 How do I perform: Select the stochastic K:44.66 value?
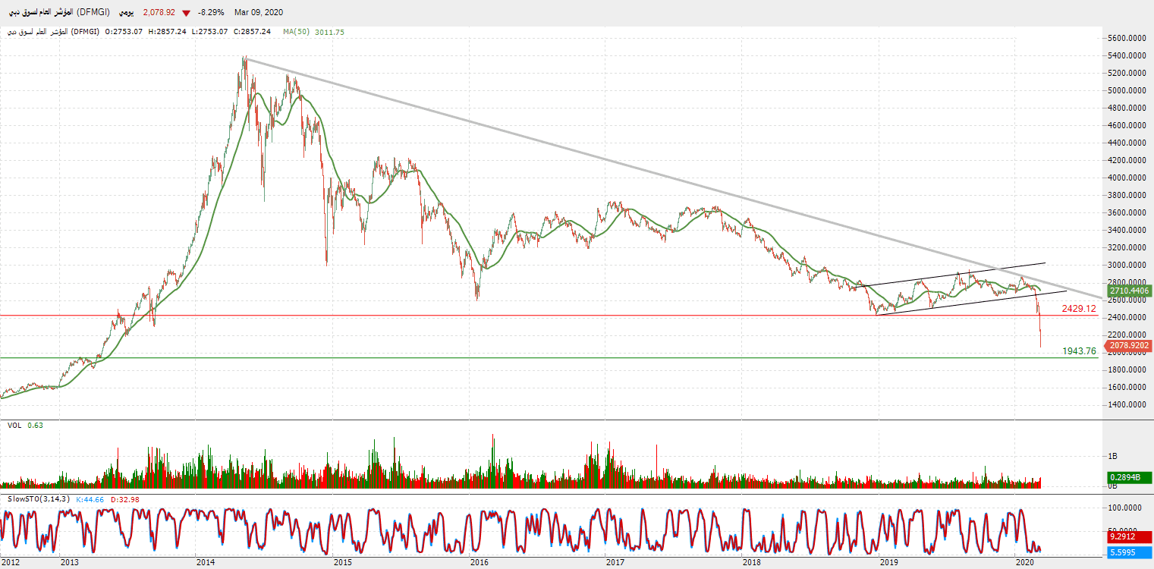point(92,499)
